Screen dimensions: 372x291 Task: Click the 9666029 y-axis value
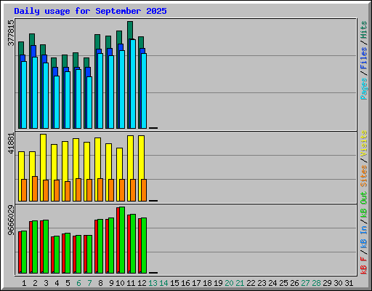[11, 220]
